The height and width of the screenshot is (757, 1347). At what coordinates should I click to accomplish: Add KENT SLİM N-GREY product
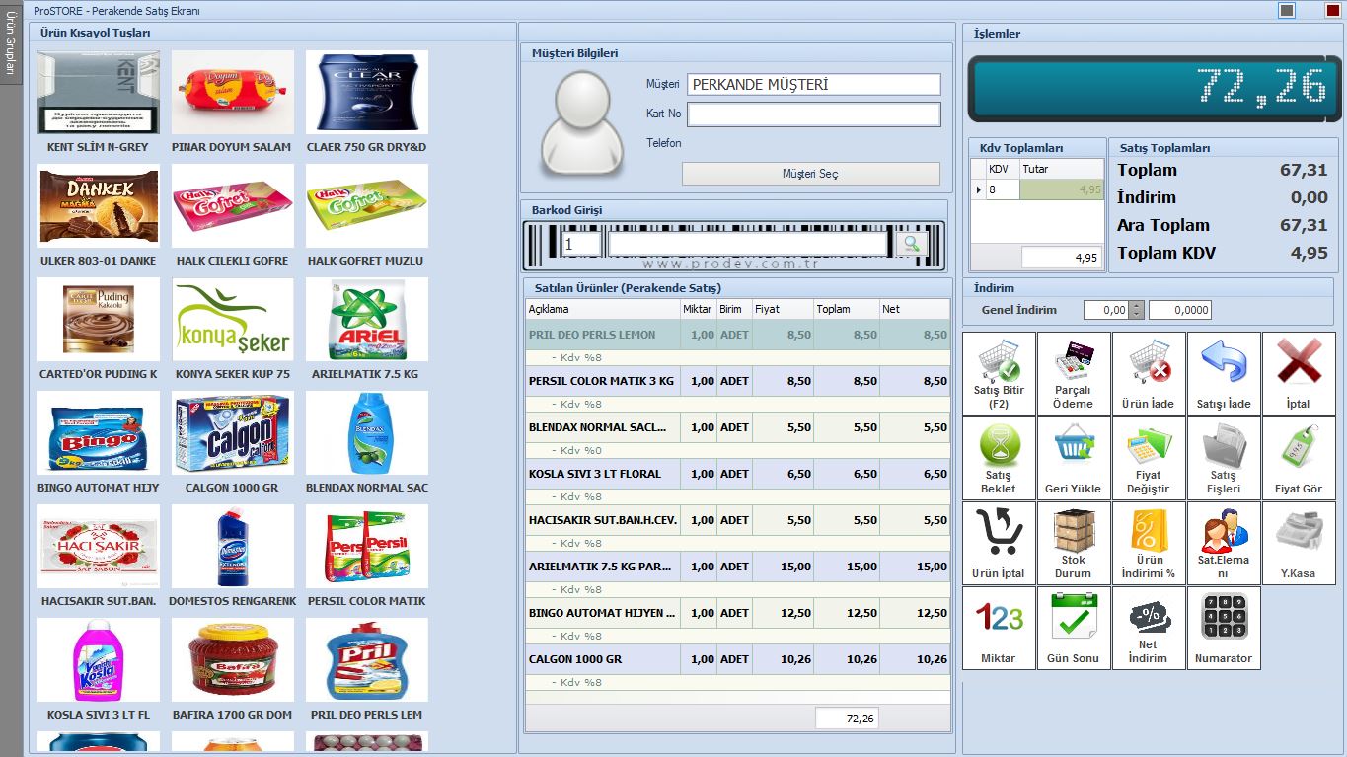pos(98,103)
